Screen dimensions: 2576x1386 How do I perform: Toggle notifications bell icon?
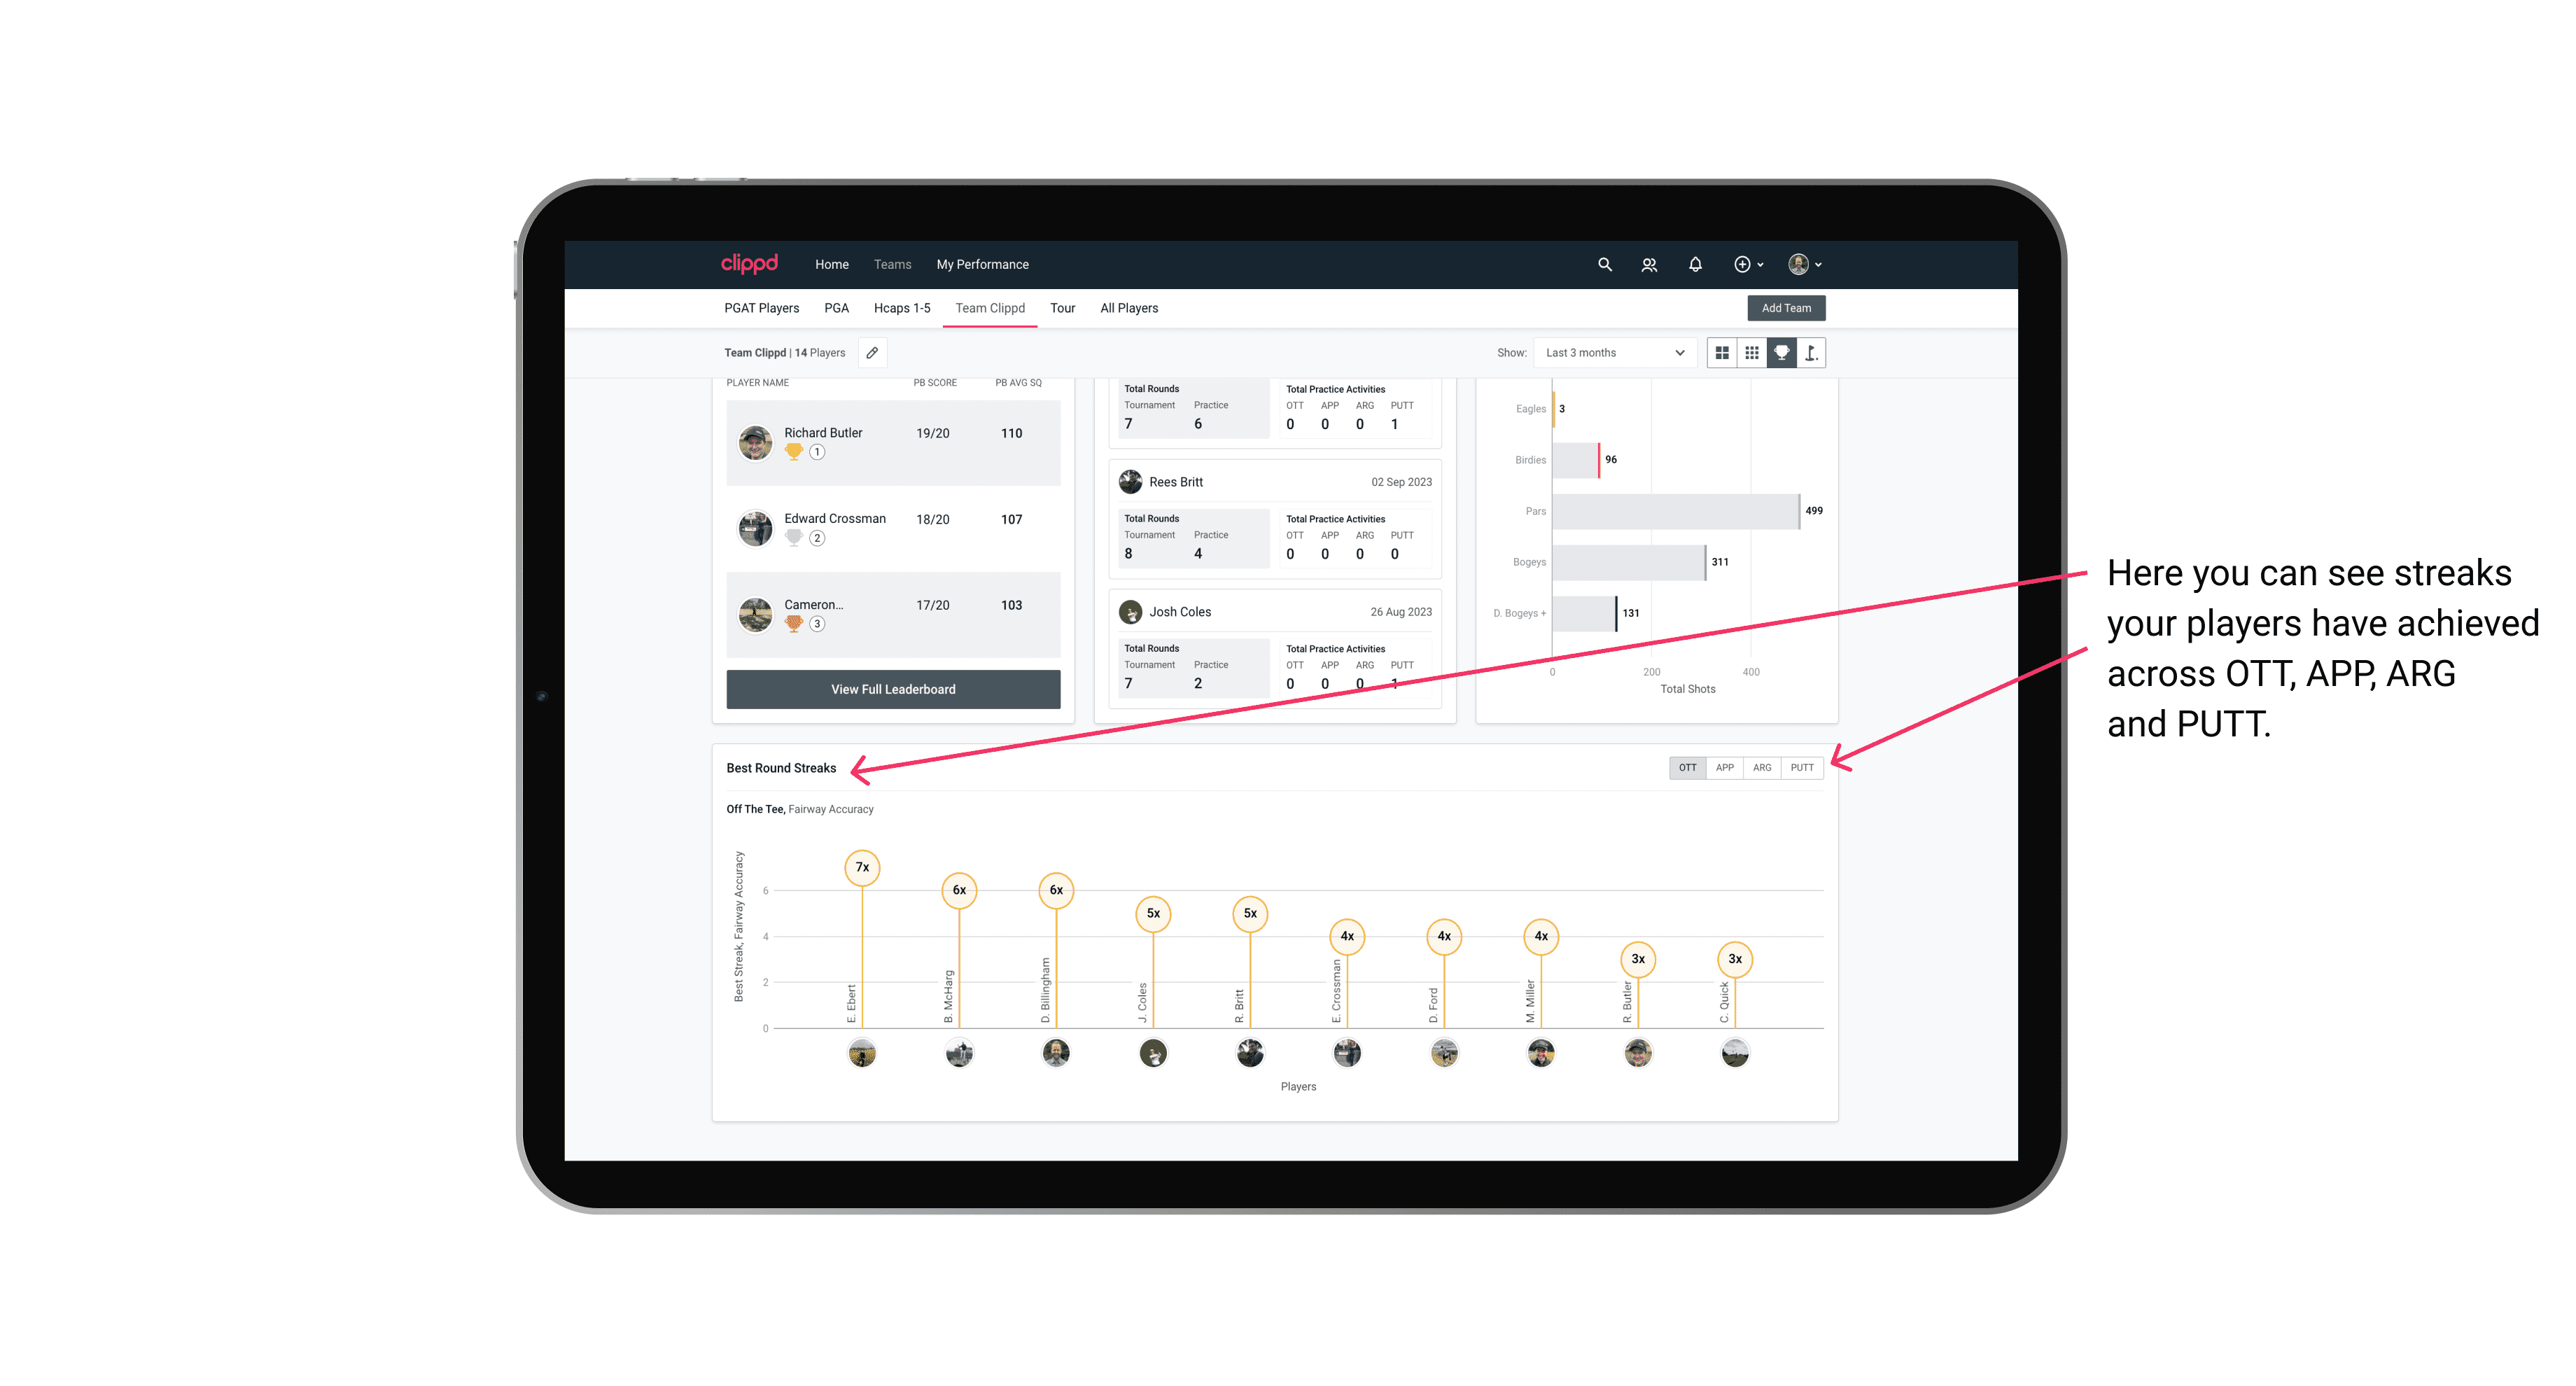click(1693, 265)
